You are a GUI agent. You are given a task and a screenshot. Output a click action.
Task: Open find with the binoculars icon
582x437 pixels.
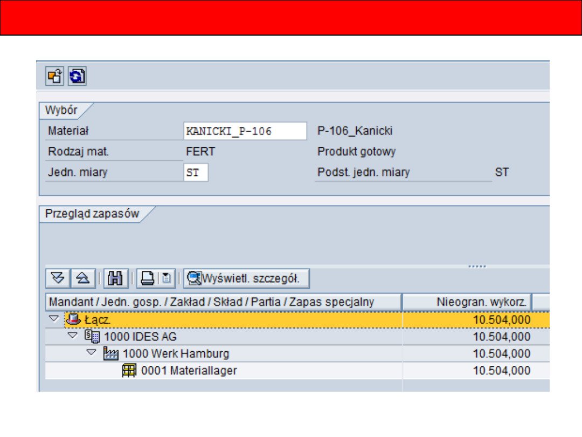point(115,278)
